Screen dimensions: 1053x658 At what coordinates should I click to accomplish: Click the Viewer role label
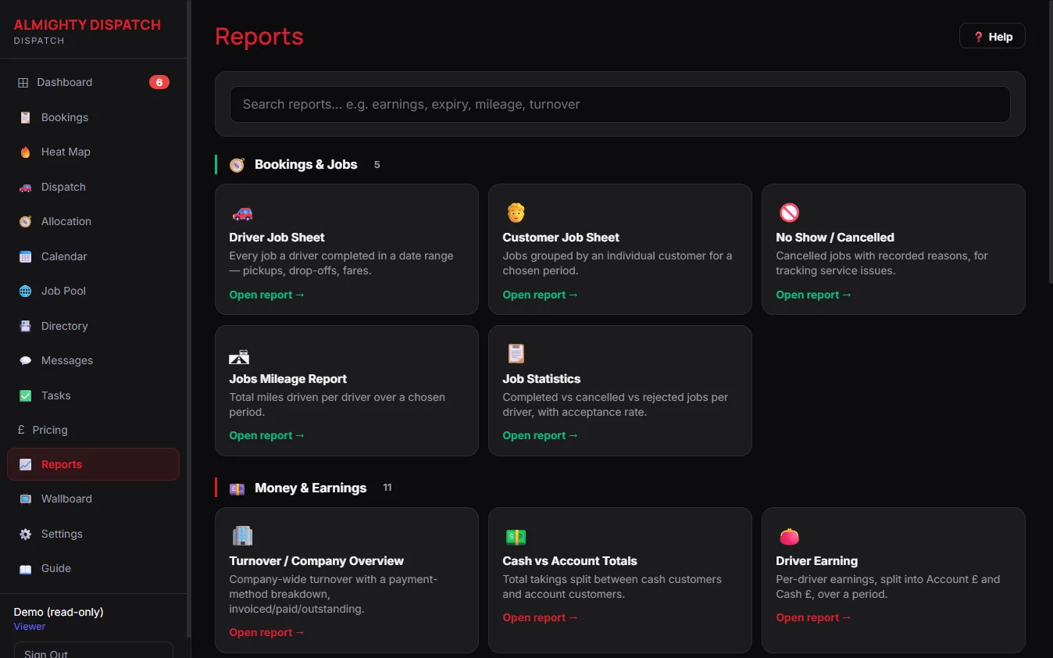(30, 627)
